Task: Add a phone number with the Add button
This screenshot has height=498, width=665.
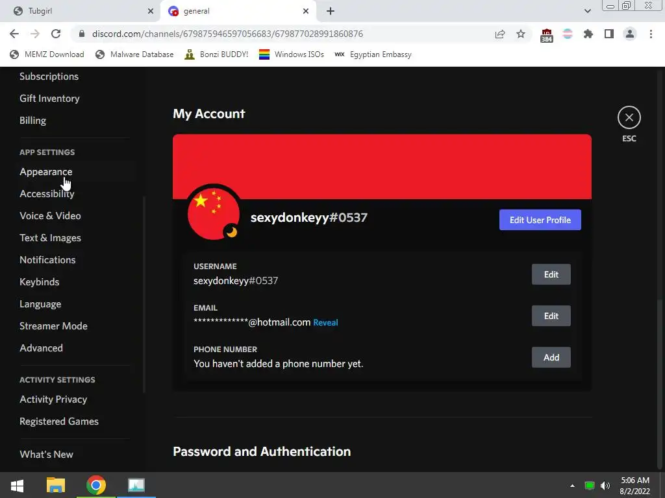Action: pos(551,357)
